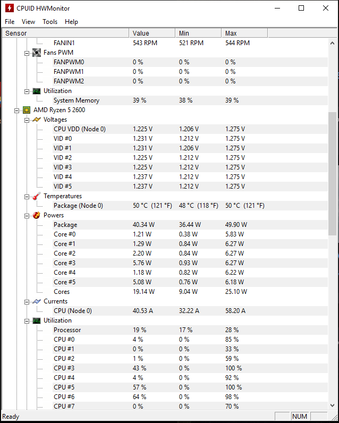Click the vertical scrollbar thumb
Image resolution: width=339 pixels, height=423 pixels.
(x=333, y=173)
